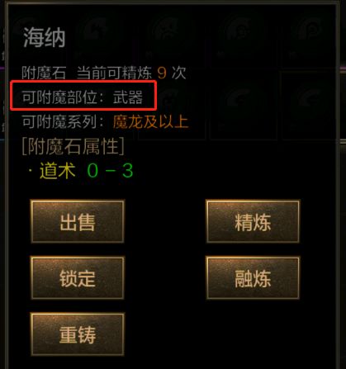Click the orange number 9 refine count
The height and width of the screenshot is (369, 346).
162,73
